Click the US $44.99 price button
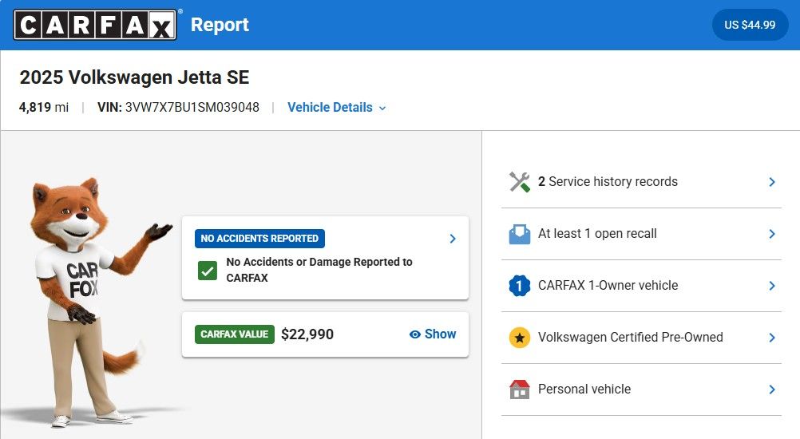Viewport: 800px width, 439px height. 750,25
